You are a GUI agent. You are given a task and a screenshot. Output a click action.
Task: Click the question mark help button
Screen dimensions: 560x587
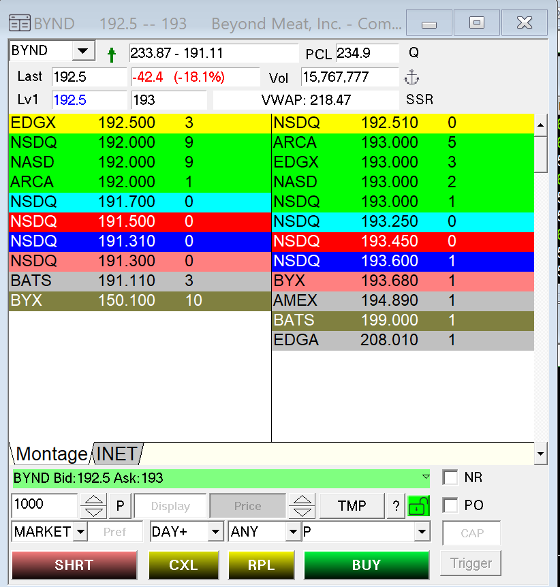coord(396,506)
